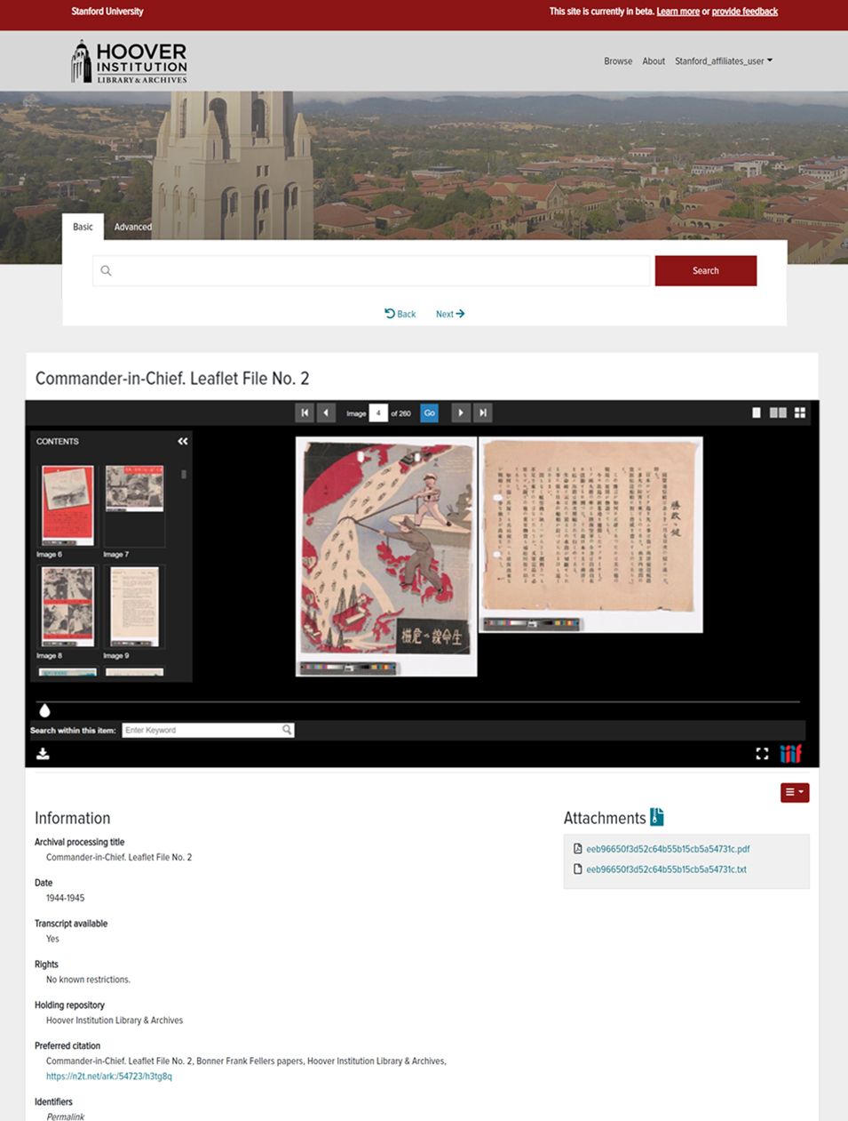
Task: Open the attached PDF file link
Action: pos(668,849)
